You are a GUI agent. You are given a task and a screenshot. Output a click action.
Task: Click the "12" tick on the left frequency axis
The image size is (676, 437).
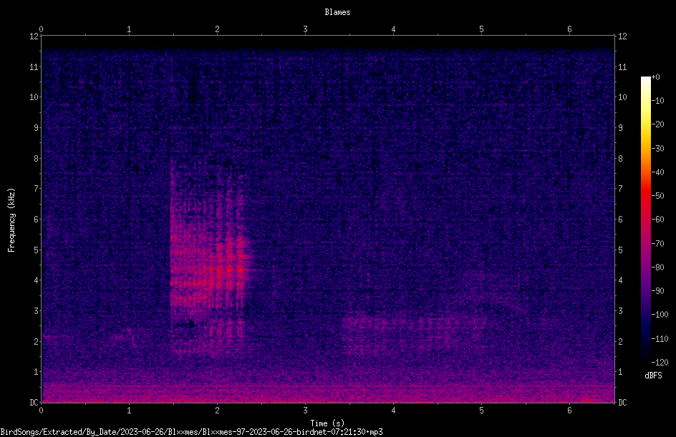point(34,36)
